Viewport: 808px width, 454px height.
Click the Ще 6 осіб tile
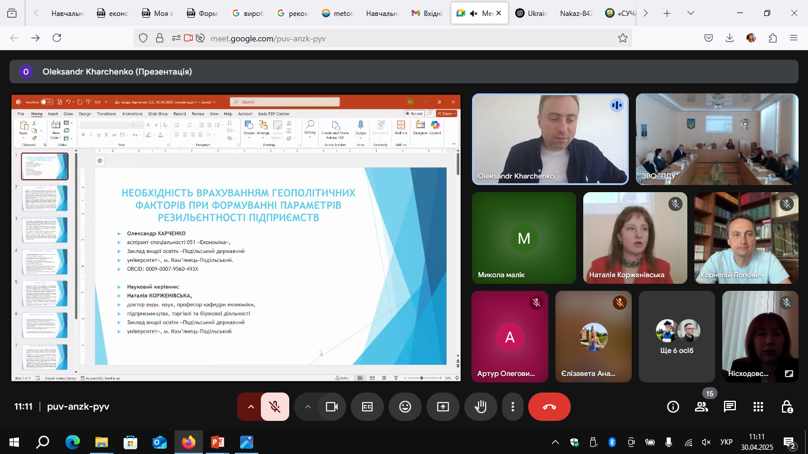677,336
